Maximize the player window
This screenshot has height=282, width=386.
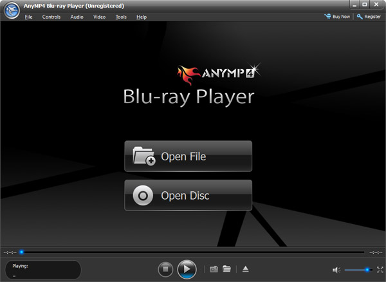365,5
